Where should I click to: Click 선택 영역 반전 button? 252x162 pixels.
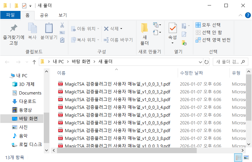tap(213, 40)
